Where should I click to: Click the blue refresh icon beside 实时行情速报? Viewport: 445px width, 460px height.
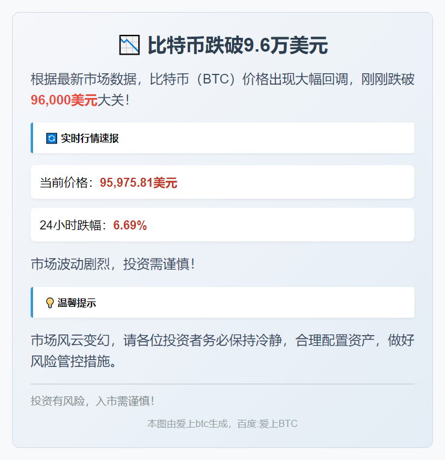(x=52, y=138)
